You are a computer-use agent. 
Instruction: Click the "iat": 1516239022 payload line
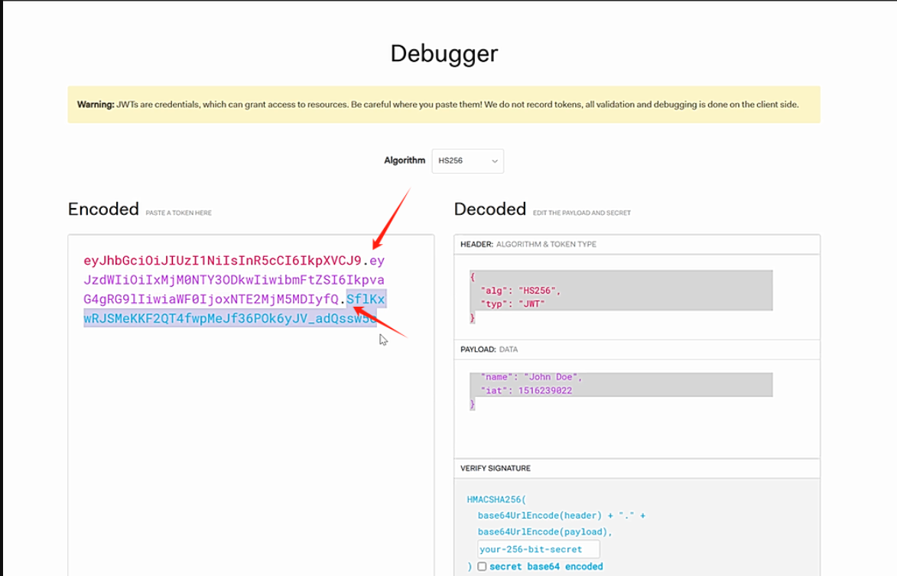tap(525, 391)
